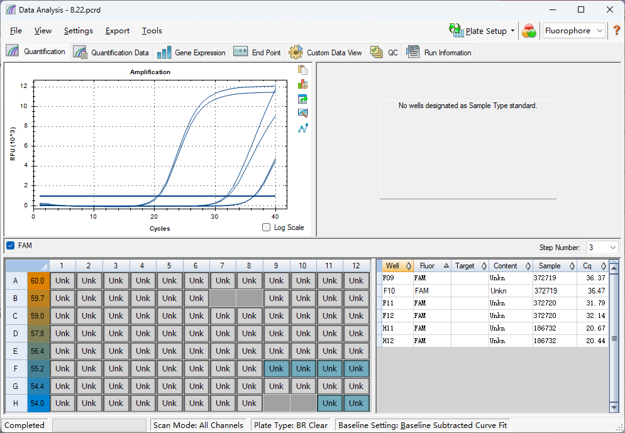Screen dimensions: 625x433
Task: Enable the Log Scale checkbox
Action: pyautogui.click(x=266, y=227)
